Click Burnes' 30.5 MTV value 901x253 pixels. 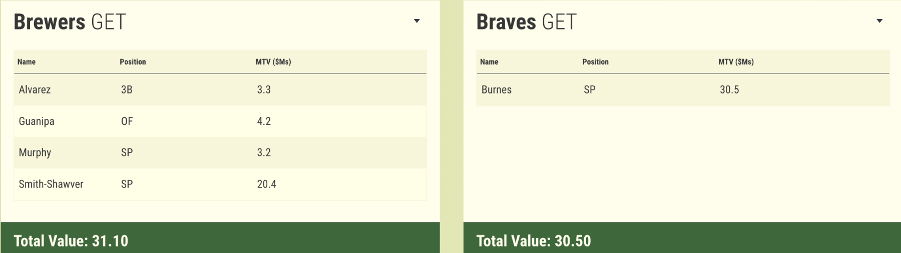coord(729,90)
